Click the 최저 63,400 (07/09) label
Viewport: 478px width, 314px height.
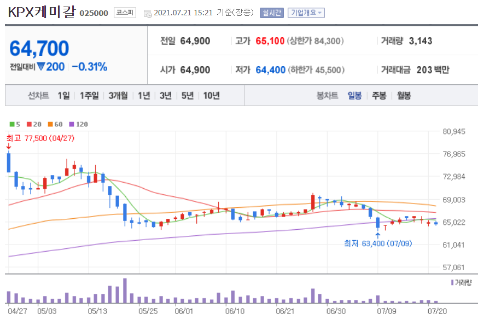378,243
